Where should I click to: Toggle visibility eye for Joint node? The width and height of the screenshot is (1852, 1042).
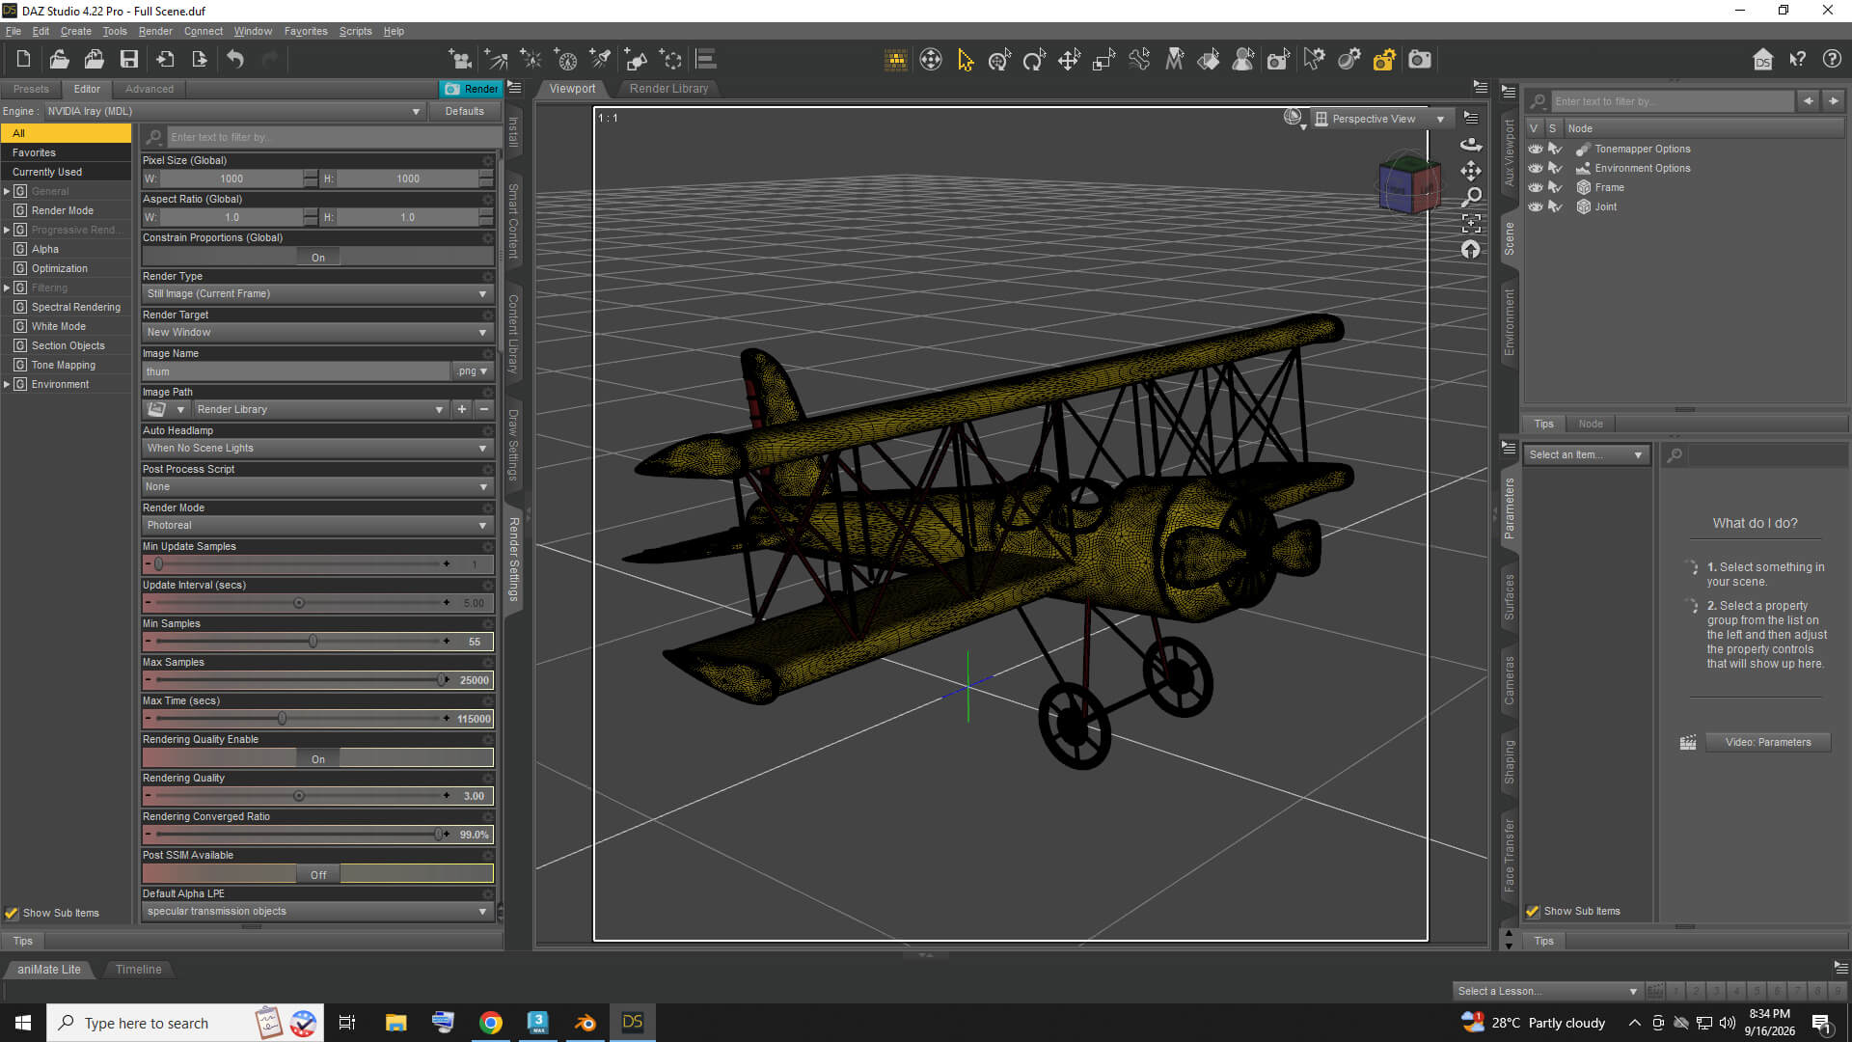pos(1536,206)
